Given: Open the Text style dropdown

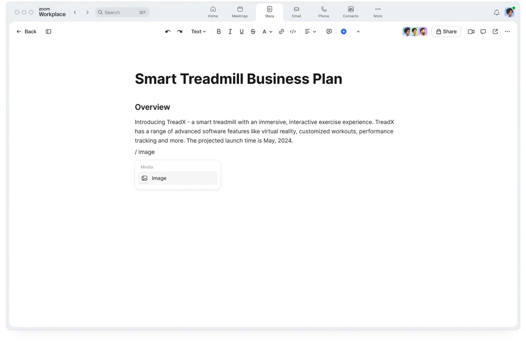Looking at the screenshot, I should pyautogui.click(x=199, y=32).
